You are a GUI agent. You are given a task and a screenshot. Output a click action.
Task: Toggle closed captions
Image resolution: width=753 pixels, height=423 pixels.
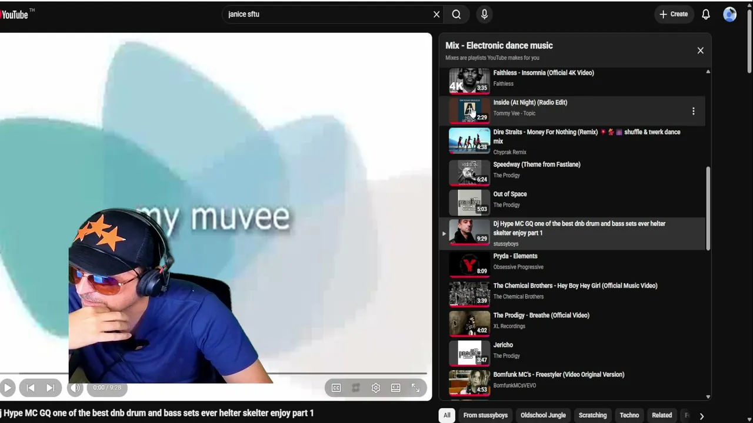pyautogui.click(x=336, y=388)
